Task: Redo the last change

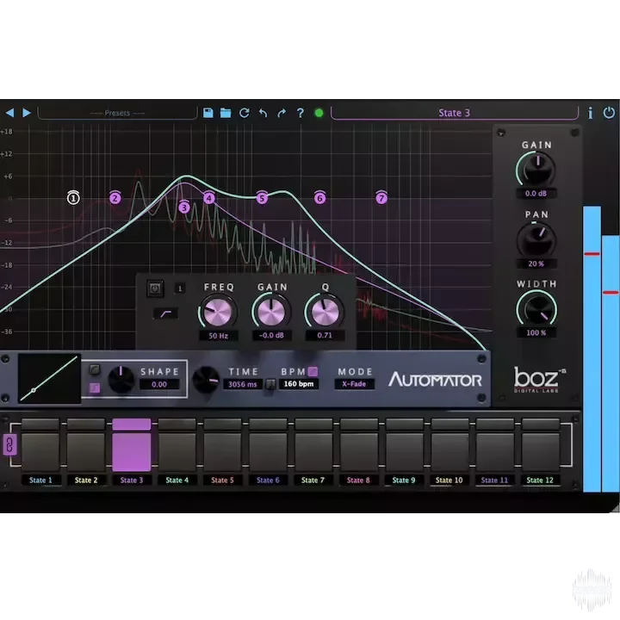Action: click(x=282, y=113)
